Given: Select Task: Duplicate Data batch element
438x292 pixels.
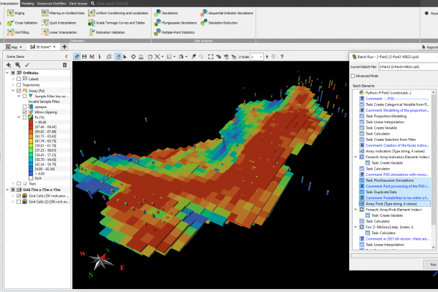Looking at the screenshot, I should click(x=381, y=192).
